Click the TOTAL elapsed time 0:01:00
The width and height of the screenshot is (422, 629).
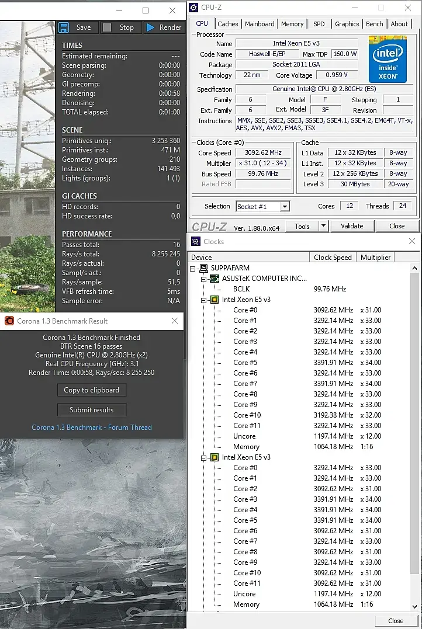[170, 112]
